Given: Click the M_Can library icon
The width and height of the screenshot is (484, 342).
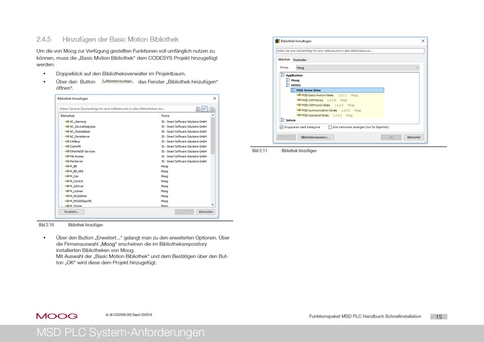Looking at the screenshot, I should pos(67,176).
